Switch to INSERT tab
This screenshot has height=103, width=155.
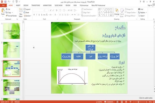[18, 5]
